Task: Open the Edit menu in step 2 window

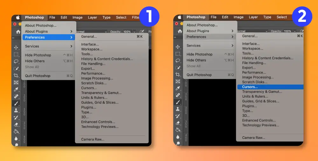Action: tap(225, 17)
